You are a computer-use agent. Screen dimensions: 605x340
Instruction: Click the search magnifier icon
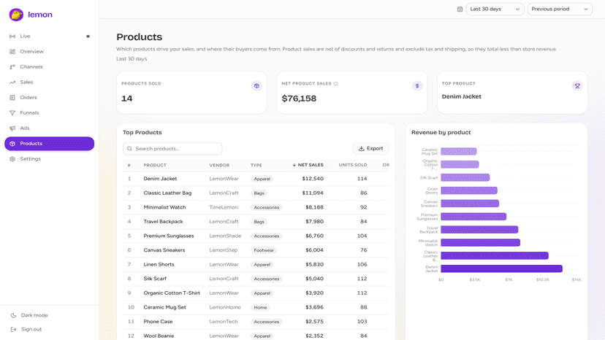(x=129, y=149)
